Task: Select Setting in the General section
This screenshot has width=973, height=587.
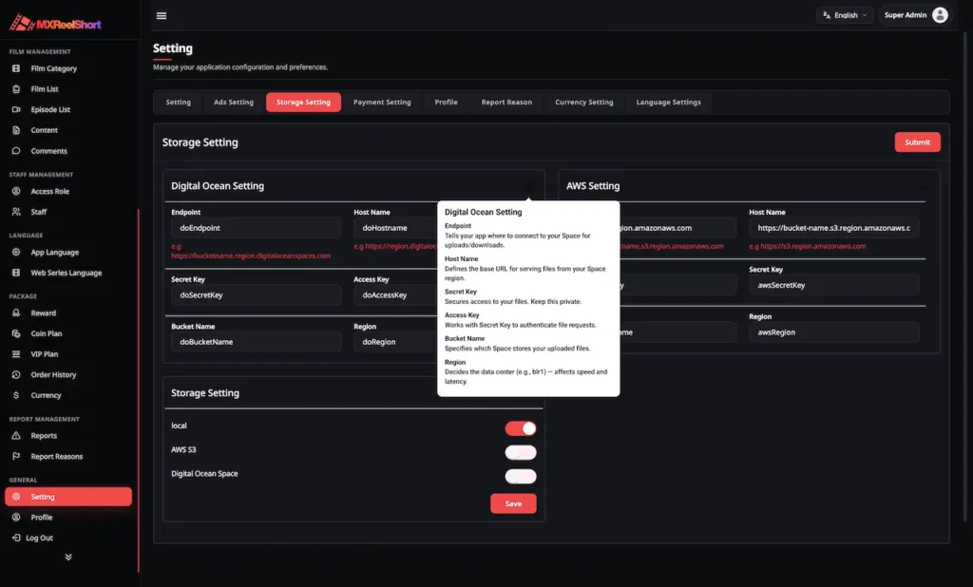Action: click(x=68, y=497)
